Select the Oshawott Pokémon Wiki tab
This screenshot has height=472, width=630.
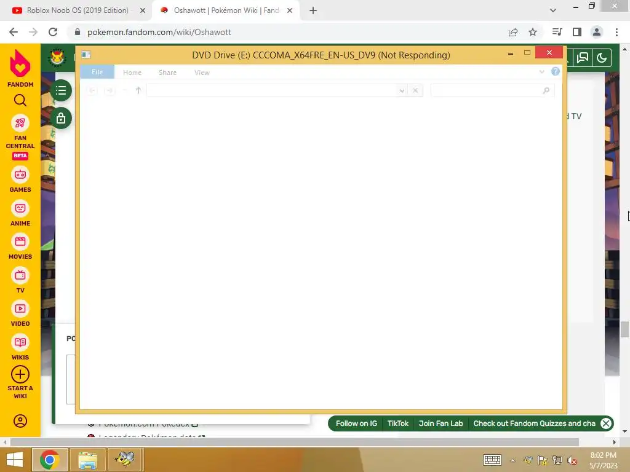[226, 10]
